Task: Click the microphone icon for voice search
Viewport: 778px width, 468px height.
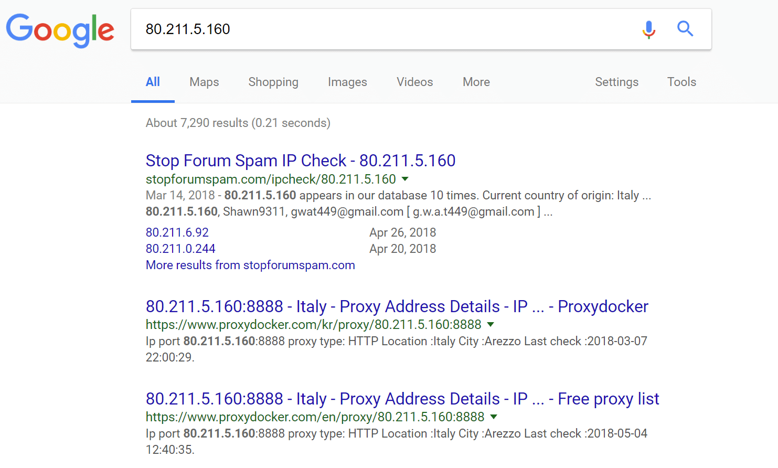Action: 649,29
